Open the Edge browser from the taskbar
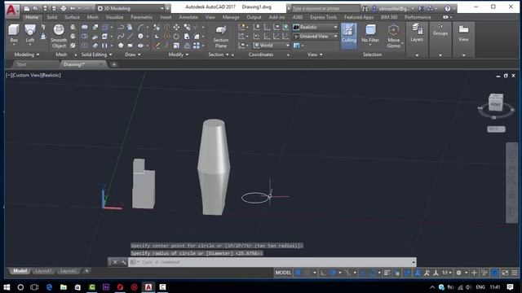Screen dimensions: 522x293 49,287
